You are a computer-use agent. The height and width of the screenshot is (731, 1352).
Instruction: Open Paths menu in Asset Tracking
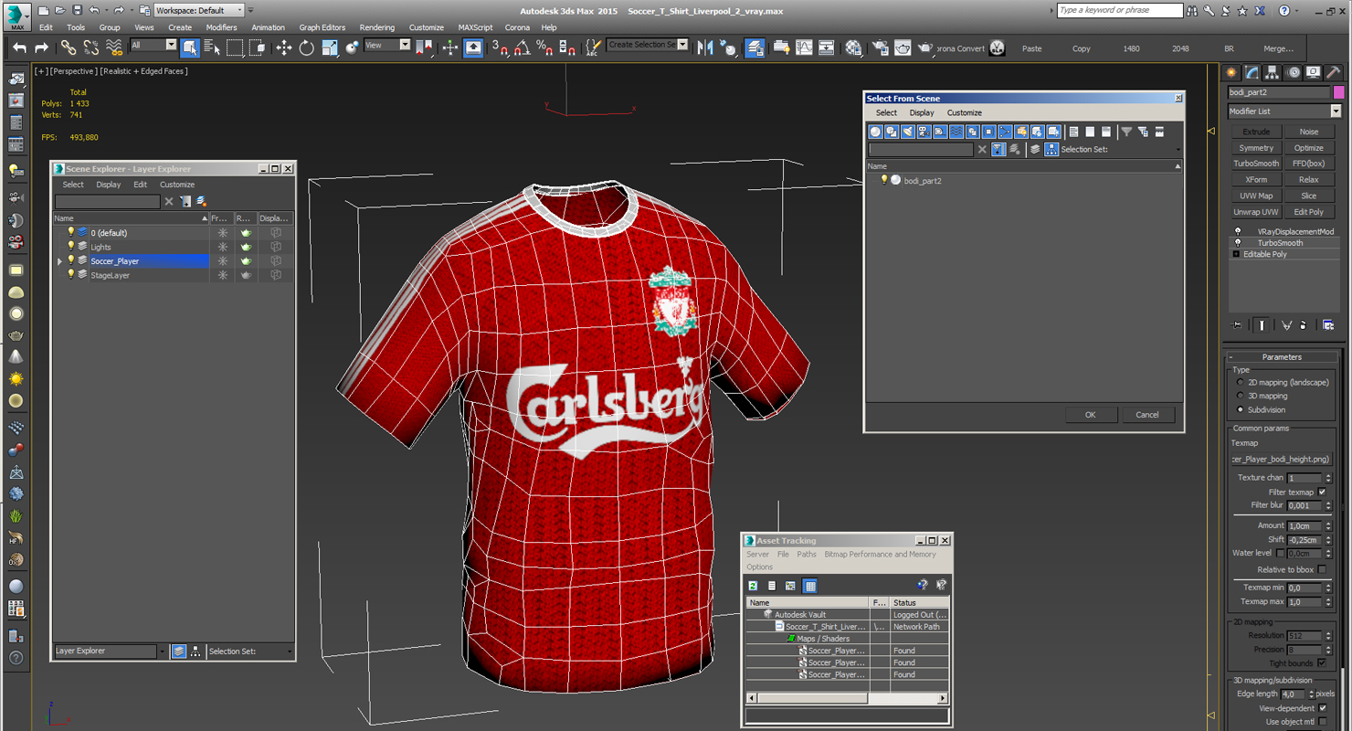pyautogui.click(x=807, y=554)
